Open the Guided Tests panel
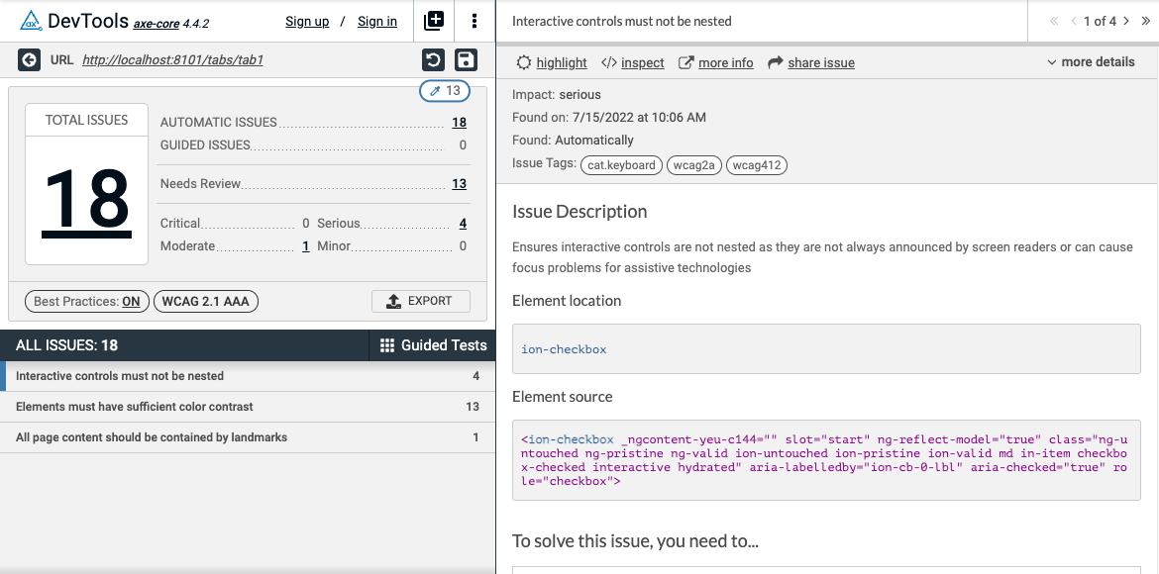This screenshot has width=1159, height=574. click(x=433, y=345)
